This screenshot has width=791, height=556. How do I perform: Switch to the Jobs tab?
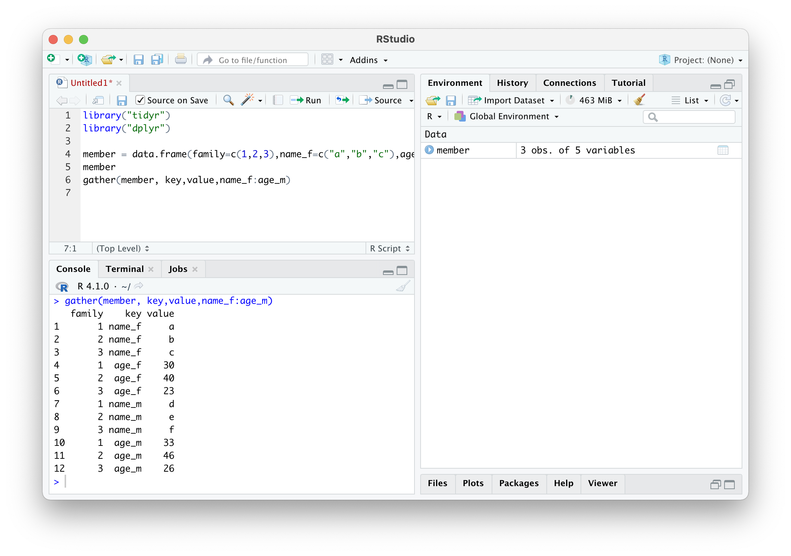[x=178, y=269]
